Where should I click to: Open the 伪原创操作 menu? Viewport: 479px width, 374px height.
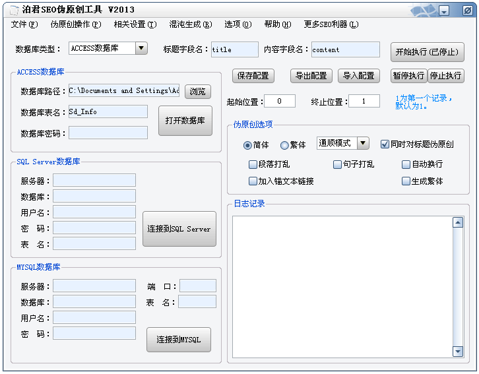(x=76, y=24)
